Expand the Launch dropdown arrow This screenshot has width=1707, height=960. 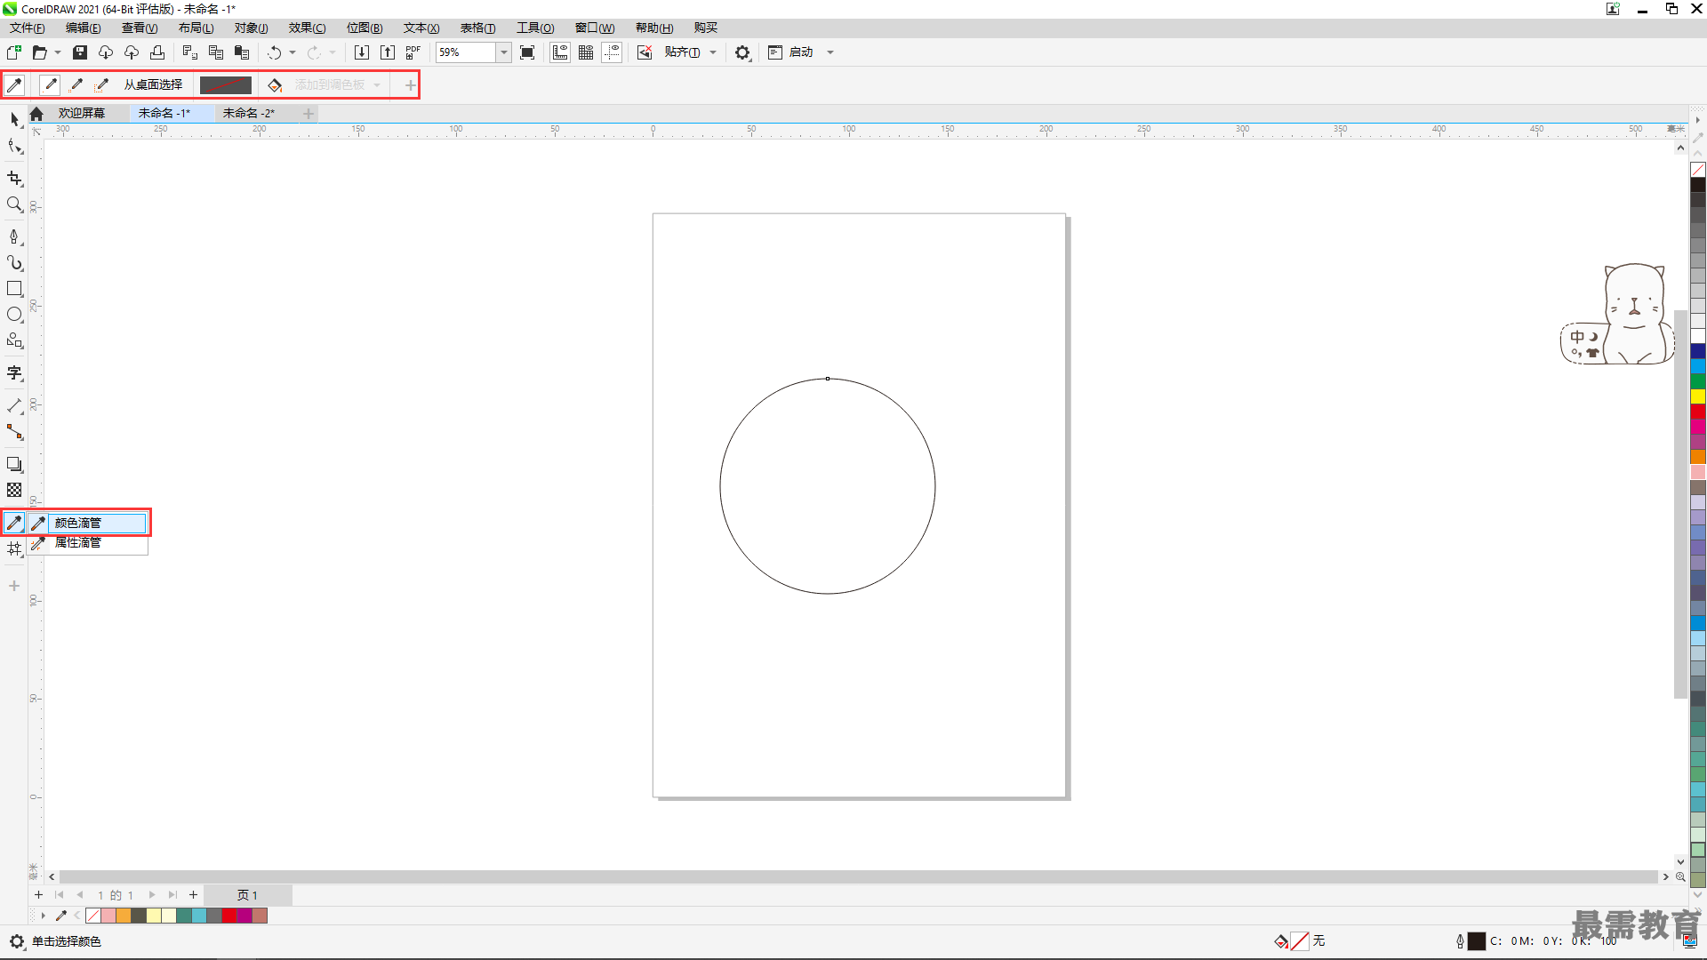click(830, 52)
